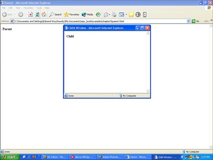Open the Search pane
The height and width of the screenshot is (160, 213).
[x=55, y=15]
